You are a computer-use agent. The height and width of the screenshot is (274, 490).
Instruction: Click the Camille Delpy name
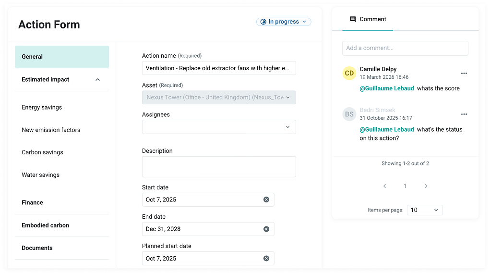pos(378,69)
